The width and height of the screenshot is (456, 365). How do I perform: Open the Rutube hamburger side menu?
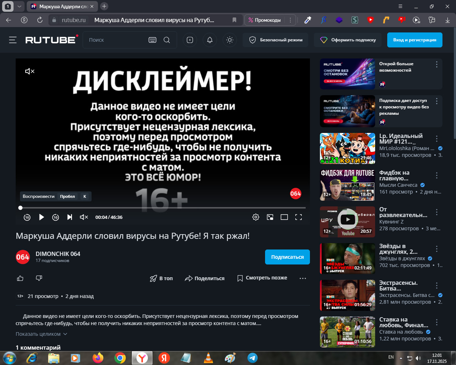tap(13, 40)
